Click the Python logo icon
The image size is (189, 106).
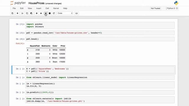[176, 3]
